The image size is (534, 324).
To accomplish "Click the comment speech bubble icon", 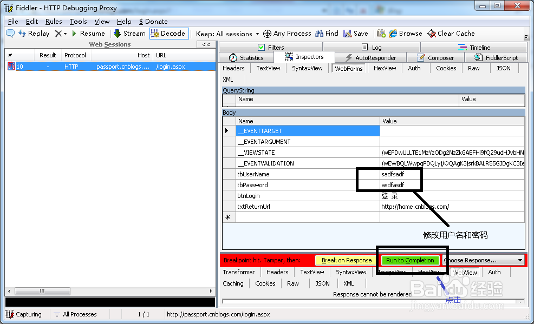I will click(10, 34).
